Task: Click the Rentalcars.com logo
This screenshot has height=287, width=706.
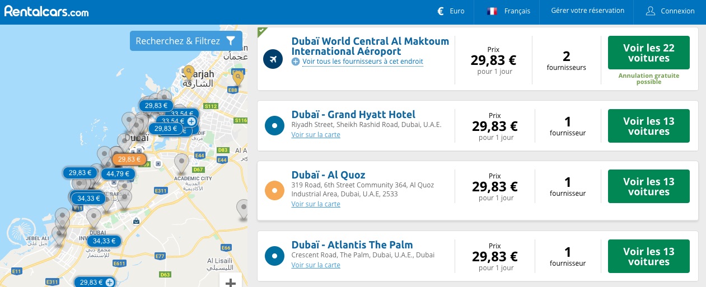Action: point(46,11)
